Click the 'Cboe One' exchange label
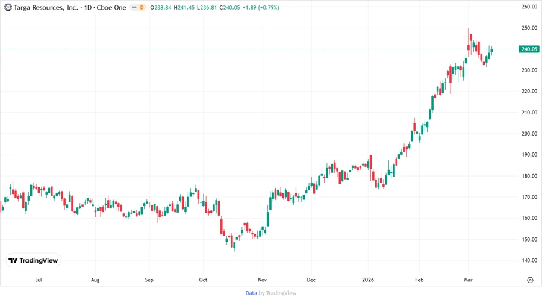 (x=111, y=7)
